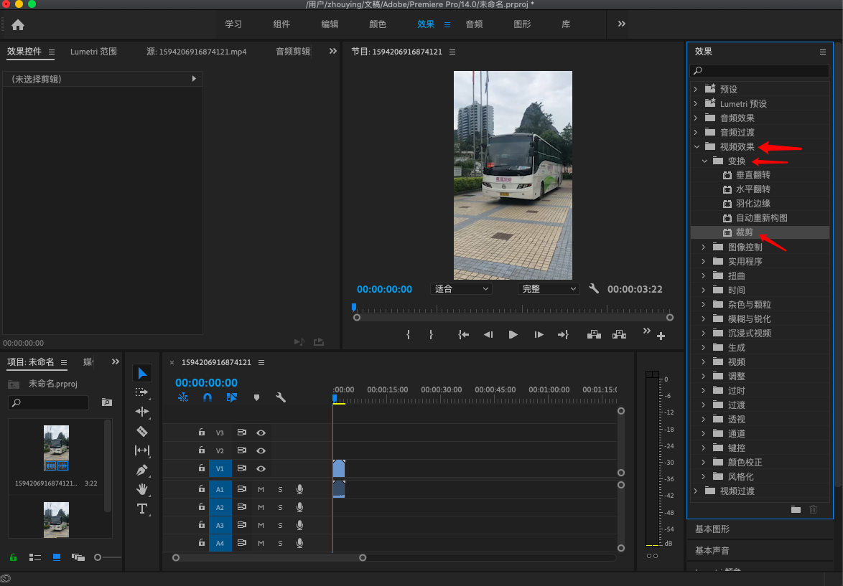Select the Razor tool in toolbar
The image size is (843, 586).
coord(142,431)
